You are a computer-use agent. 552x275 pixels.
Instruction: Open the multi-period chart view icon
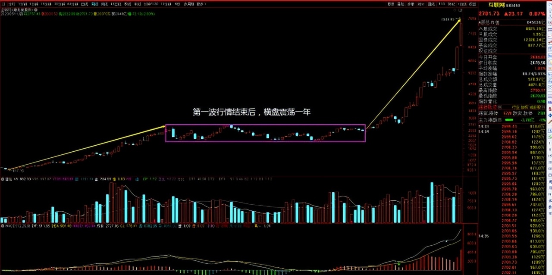pyautogui.click(x=418, y=3)
